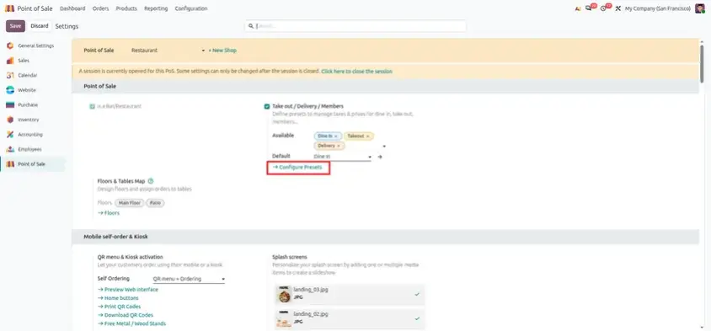Click the Floors & Tables Map help icon

(151, 181)
